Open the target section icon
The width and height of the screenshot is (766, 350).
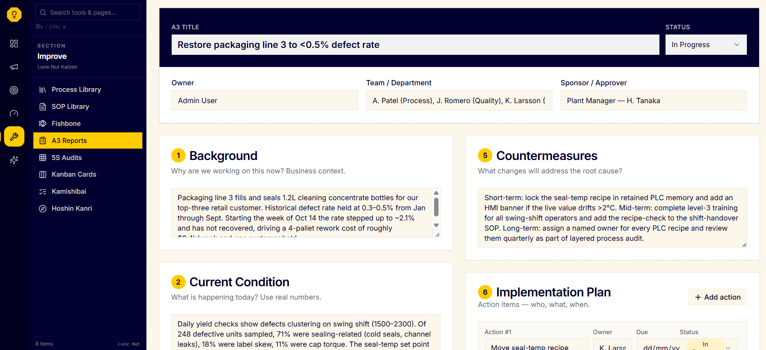point(14,90)
